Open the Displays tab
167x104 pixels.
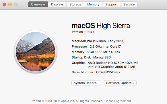[57, 4]
